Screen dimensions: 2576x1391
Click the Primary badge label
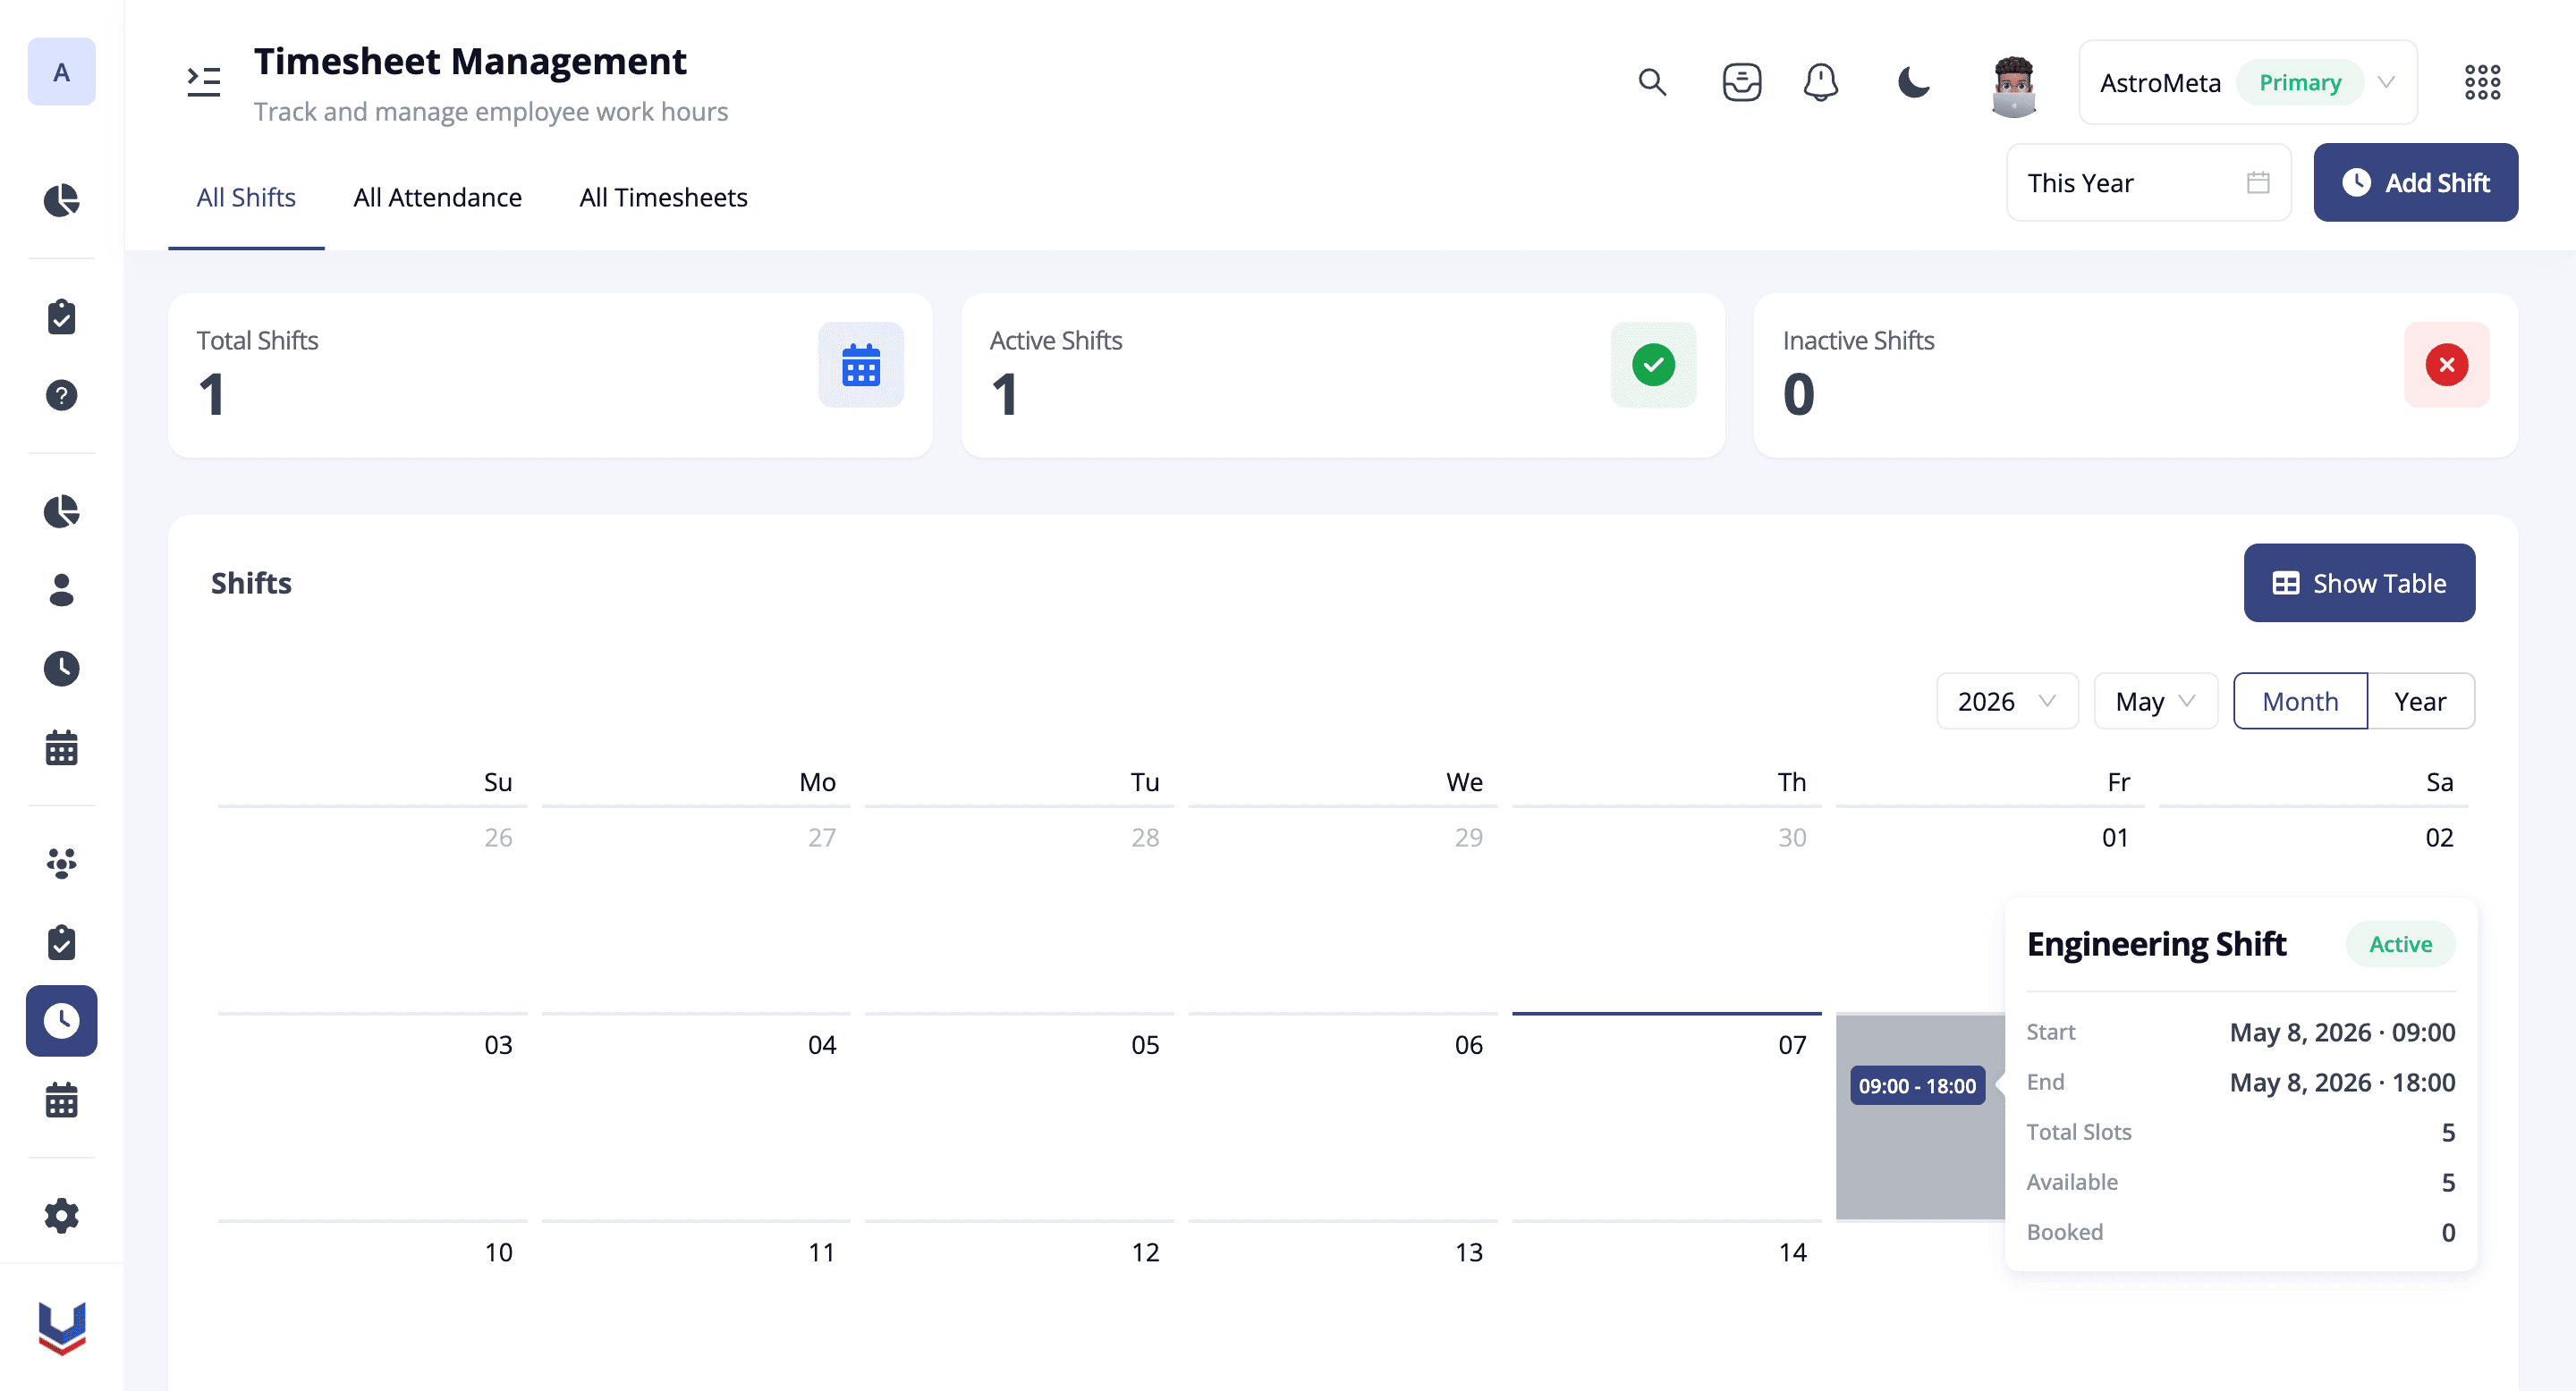tap(2300, 82)
